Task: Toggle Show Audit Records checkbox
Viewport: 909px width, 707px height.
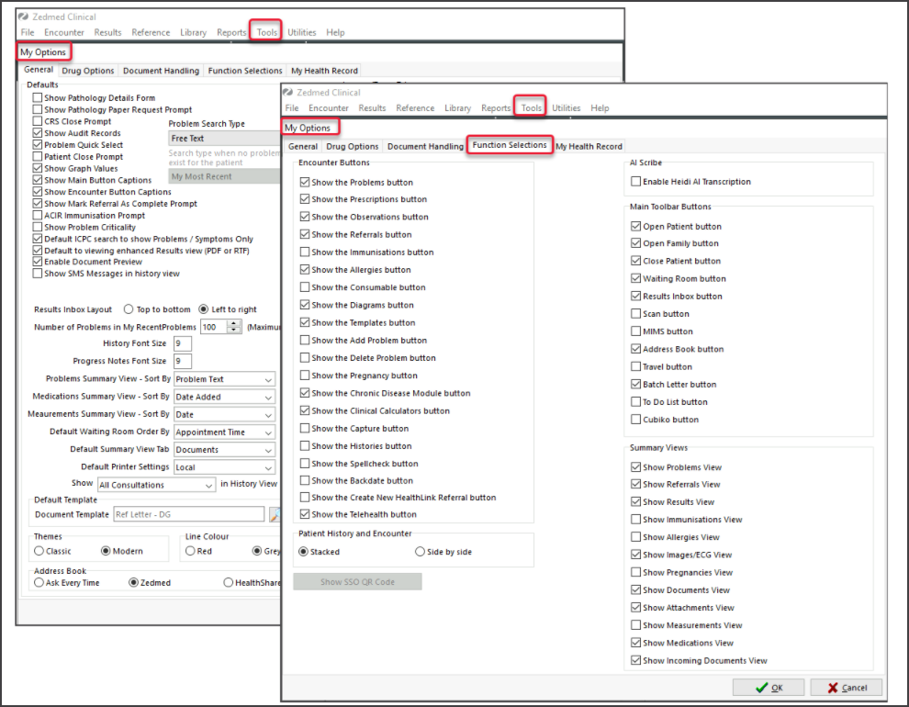Action: click(38, 133)
